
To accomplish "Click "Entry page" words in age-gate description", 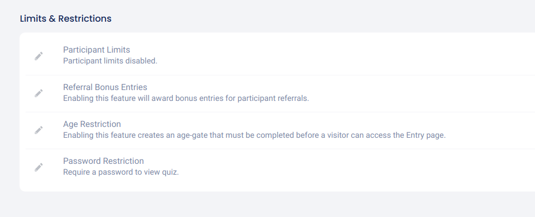I will (x=426, y=135).
